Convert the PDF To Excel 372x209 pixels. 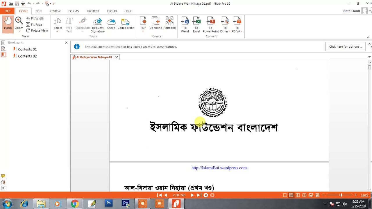coord(196,25)
